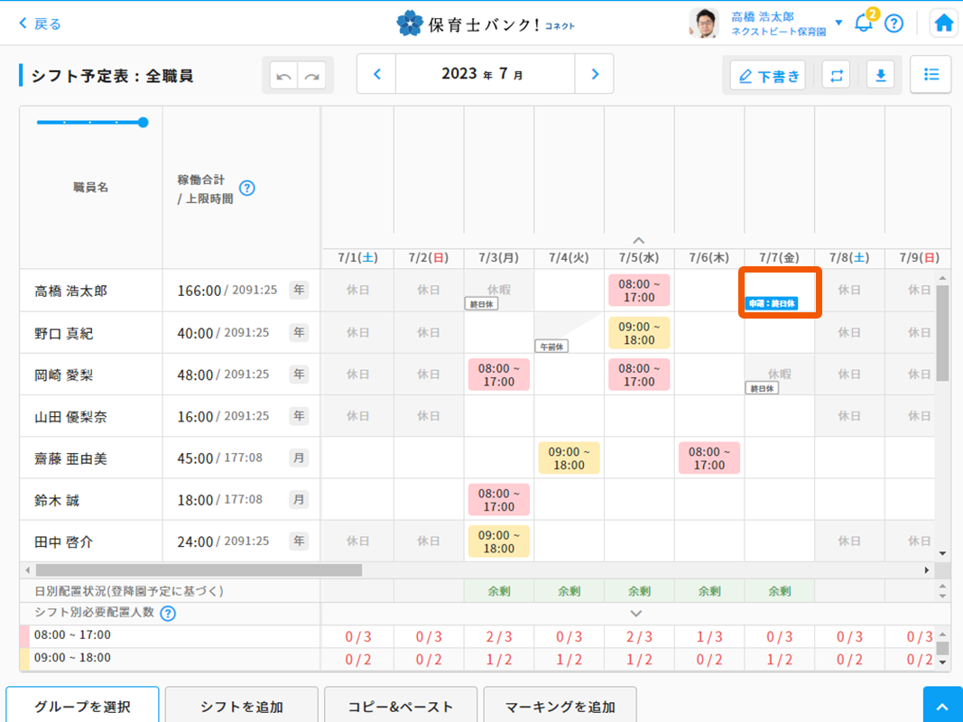Viewport: 963px width, 722px height.
Task: Click the 戻る back link
Action: pyautogui.click(x=39, y=23)
